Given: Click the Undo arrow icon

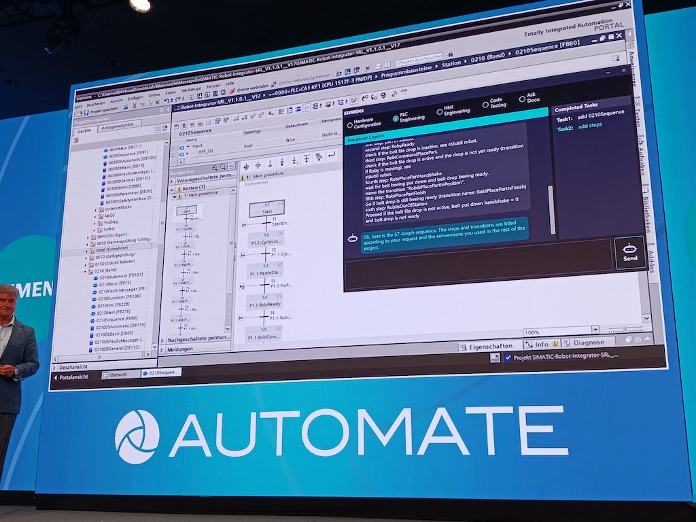Looking at the screenshot, I should point(167,101).
